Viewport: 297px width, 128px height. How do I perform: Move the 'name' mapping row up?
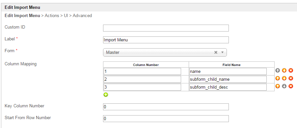(278, 71)
